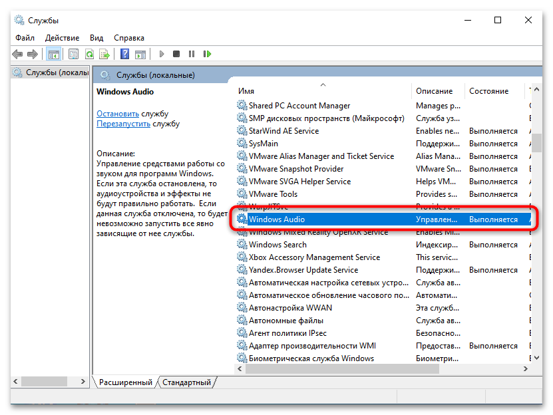Click Выполняется status of the SysMain row
The image size is (553, 415).
[x=493, y=144]
